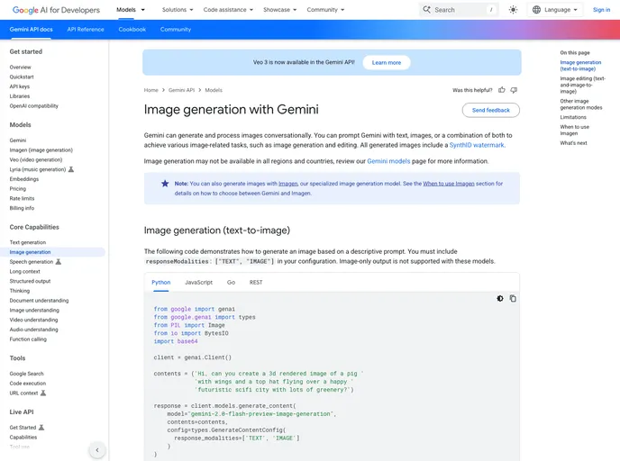Click the experimental flask icon beside Lyria
Viewport: 620px width, 461px height.
71,169
